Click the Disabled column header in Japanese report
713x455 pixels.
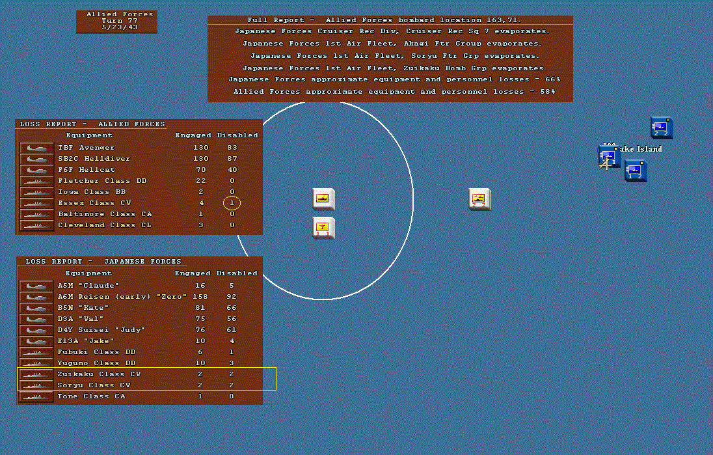(x=237, y=273)
